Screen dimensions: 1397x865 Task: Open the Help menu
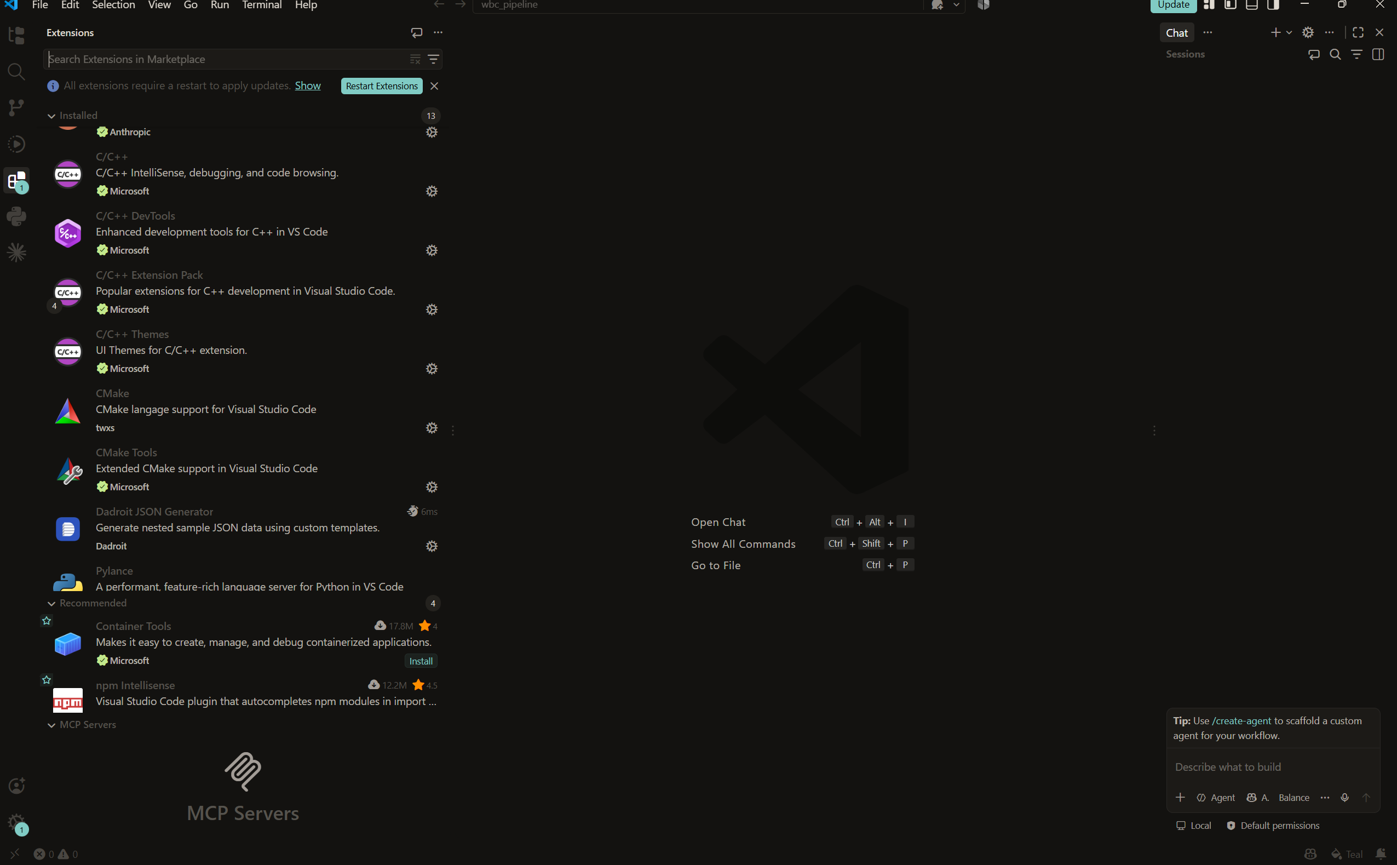coord(306,5)
